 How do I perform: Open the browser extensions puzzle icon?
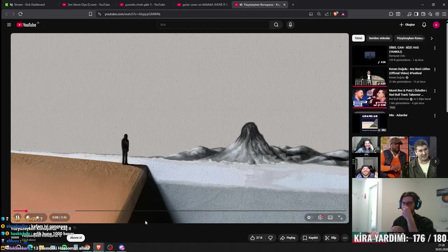click(x=391, y=14)
